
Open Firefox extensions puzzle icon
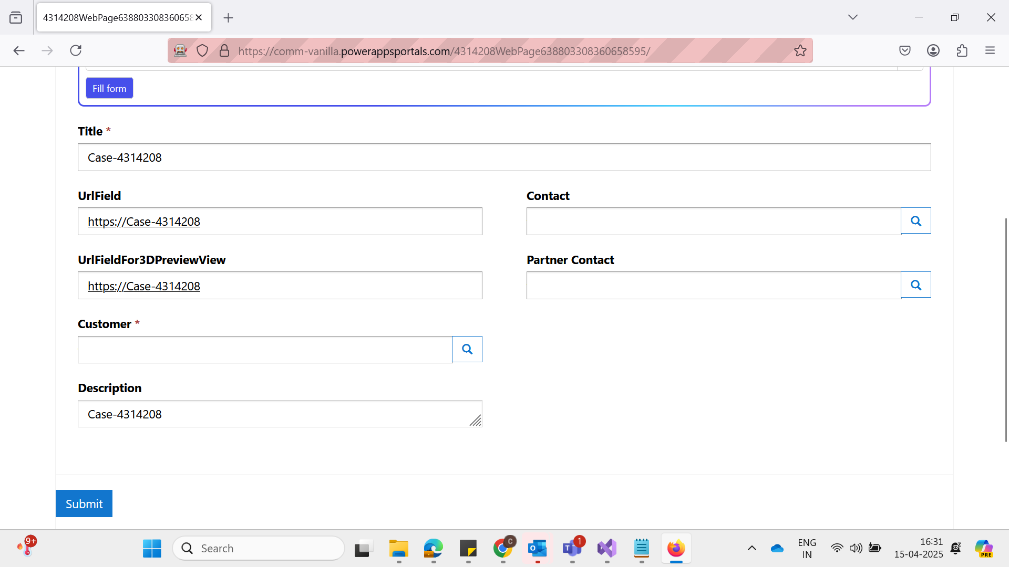click(962, 50)
